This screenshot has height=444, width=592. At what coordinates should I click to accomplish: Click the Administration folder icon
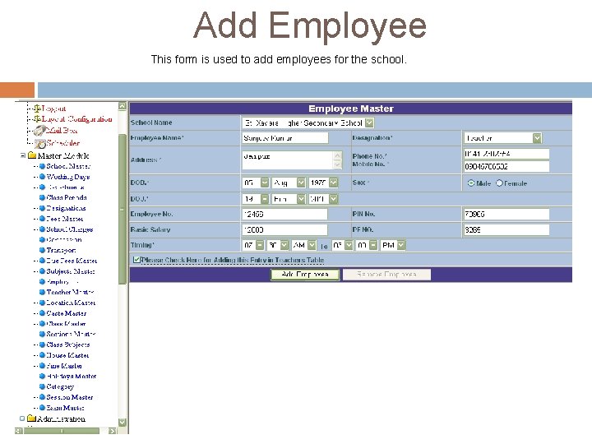point(31,419)
